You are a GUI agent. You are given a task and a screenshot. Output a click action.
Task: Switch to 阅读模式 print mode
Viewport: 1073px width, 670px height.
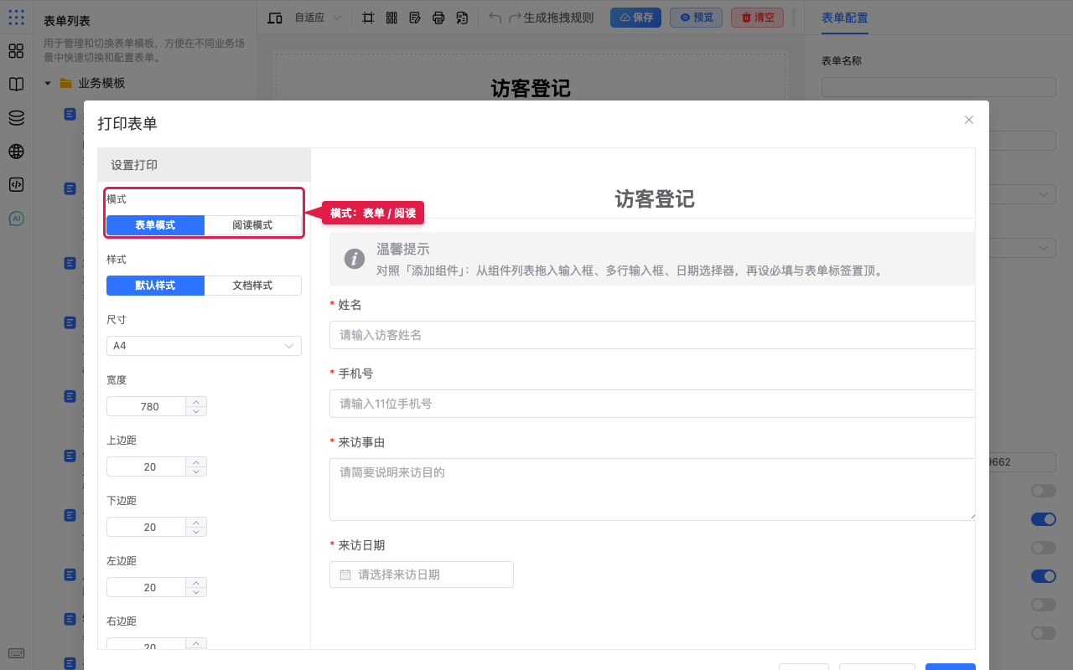click(x=252, y=225)
